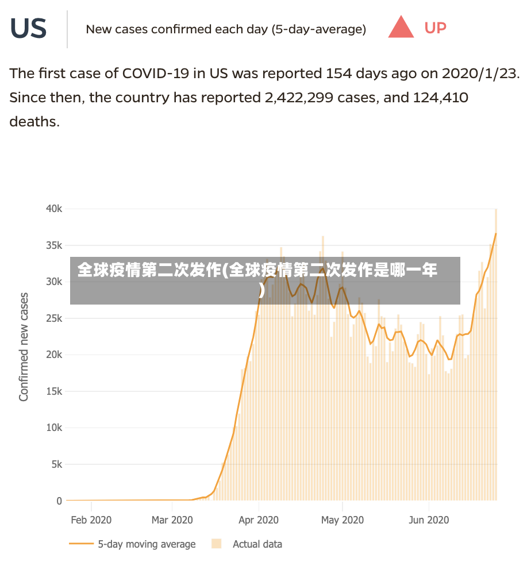This screenshot has height=562, width=531.
Task: Click the 5-day moving average legend text
Action: 147,544
